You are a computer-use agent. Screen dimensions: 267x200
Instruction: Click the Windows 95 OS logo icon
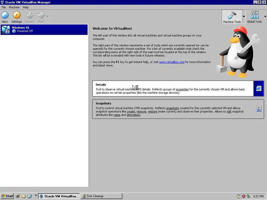point(6,29)
